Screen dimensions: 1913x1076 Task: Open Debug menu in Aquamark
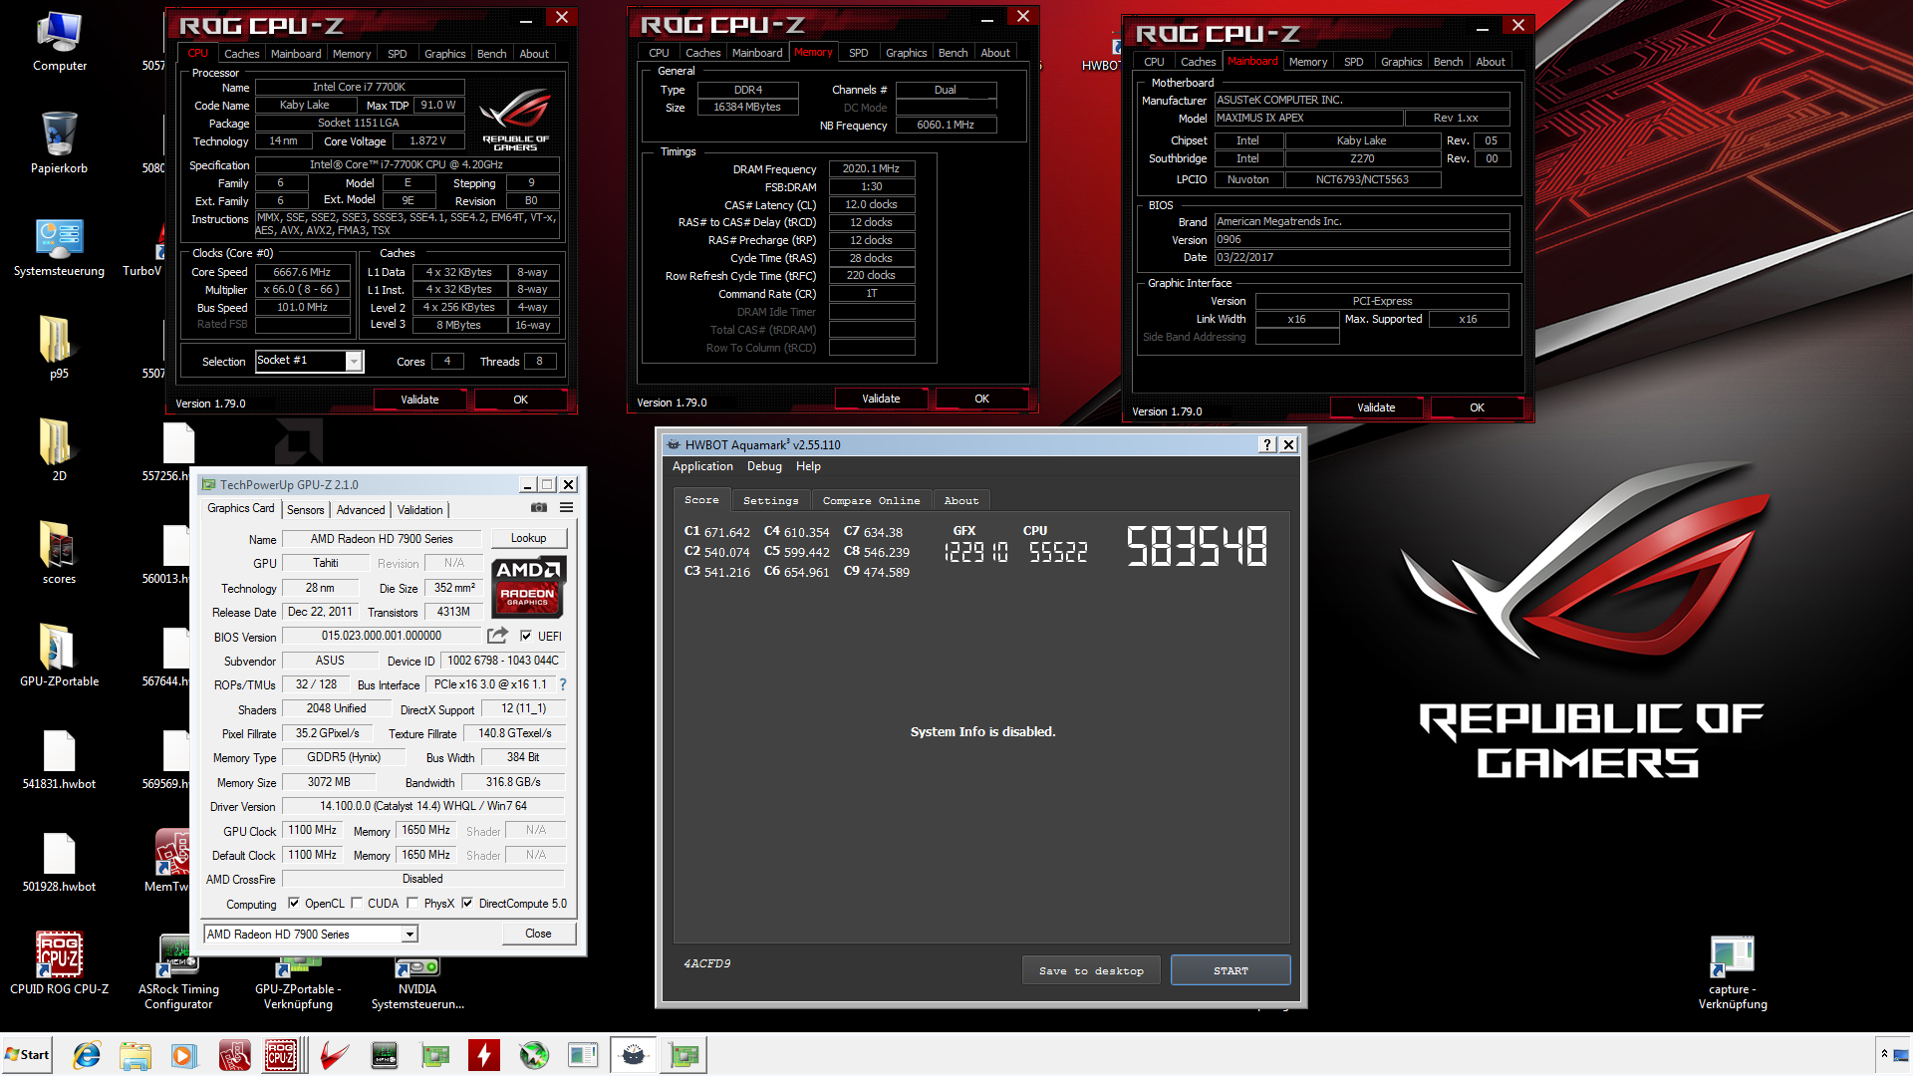[x=764, y=466]
